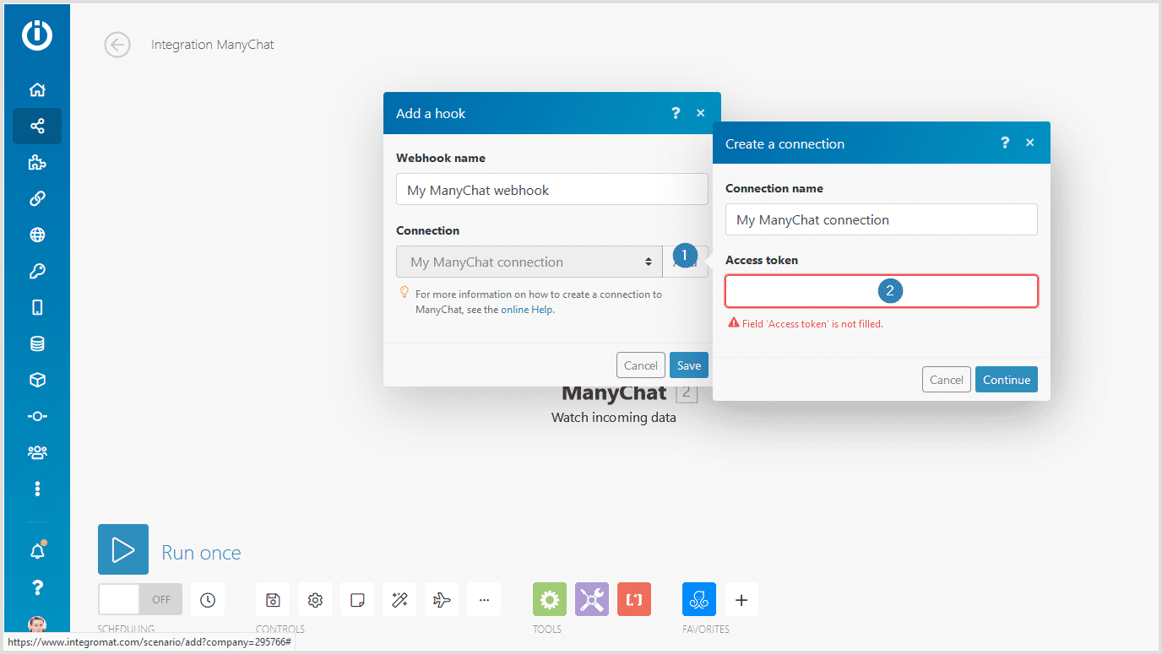The height and width of the screenshot is (654, 1162).
Task: Open the Integromat logo home
Action: (x=37, y=35)
